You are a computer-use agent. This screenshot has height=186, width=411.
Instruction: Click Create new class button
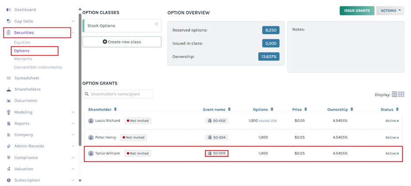tap(122, 42)
